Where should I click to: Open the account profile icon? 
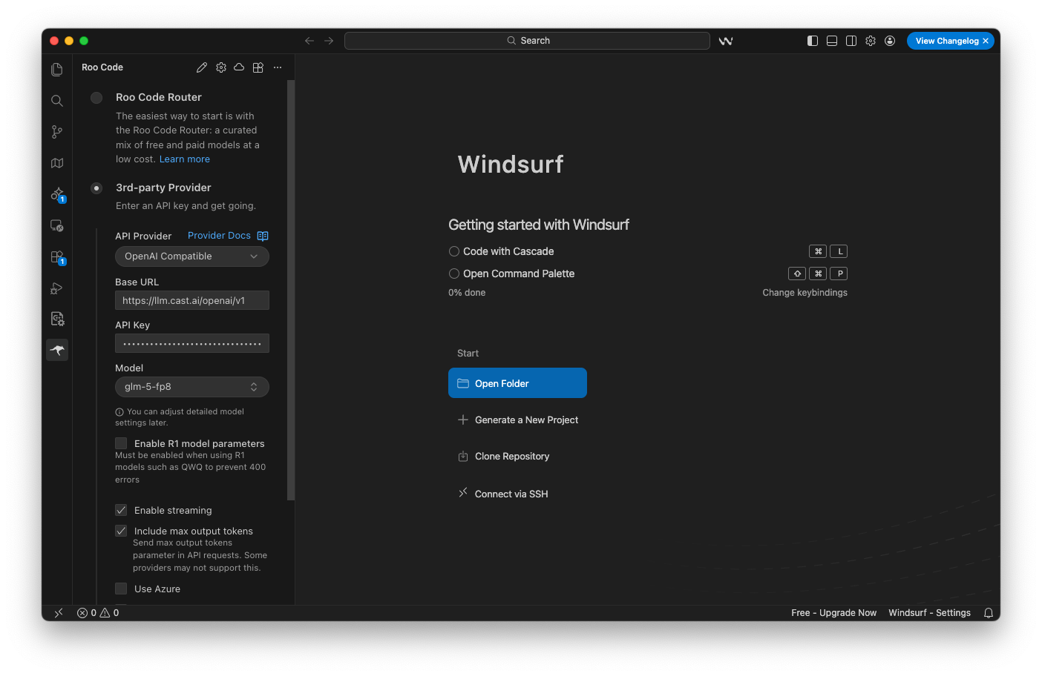coord(890,41)
